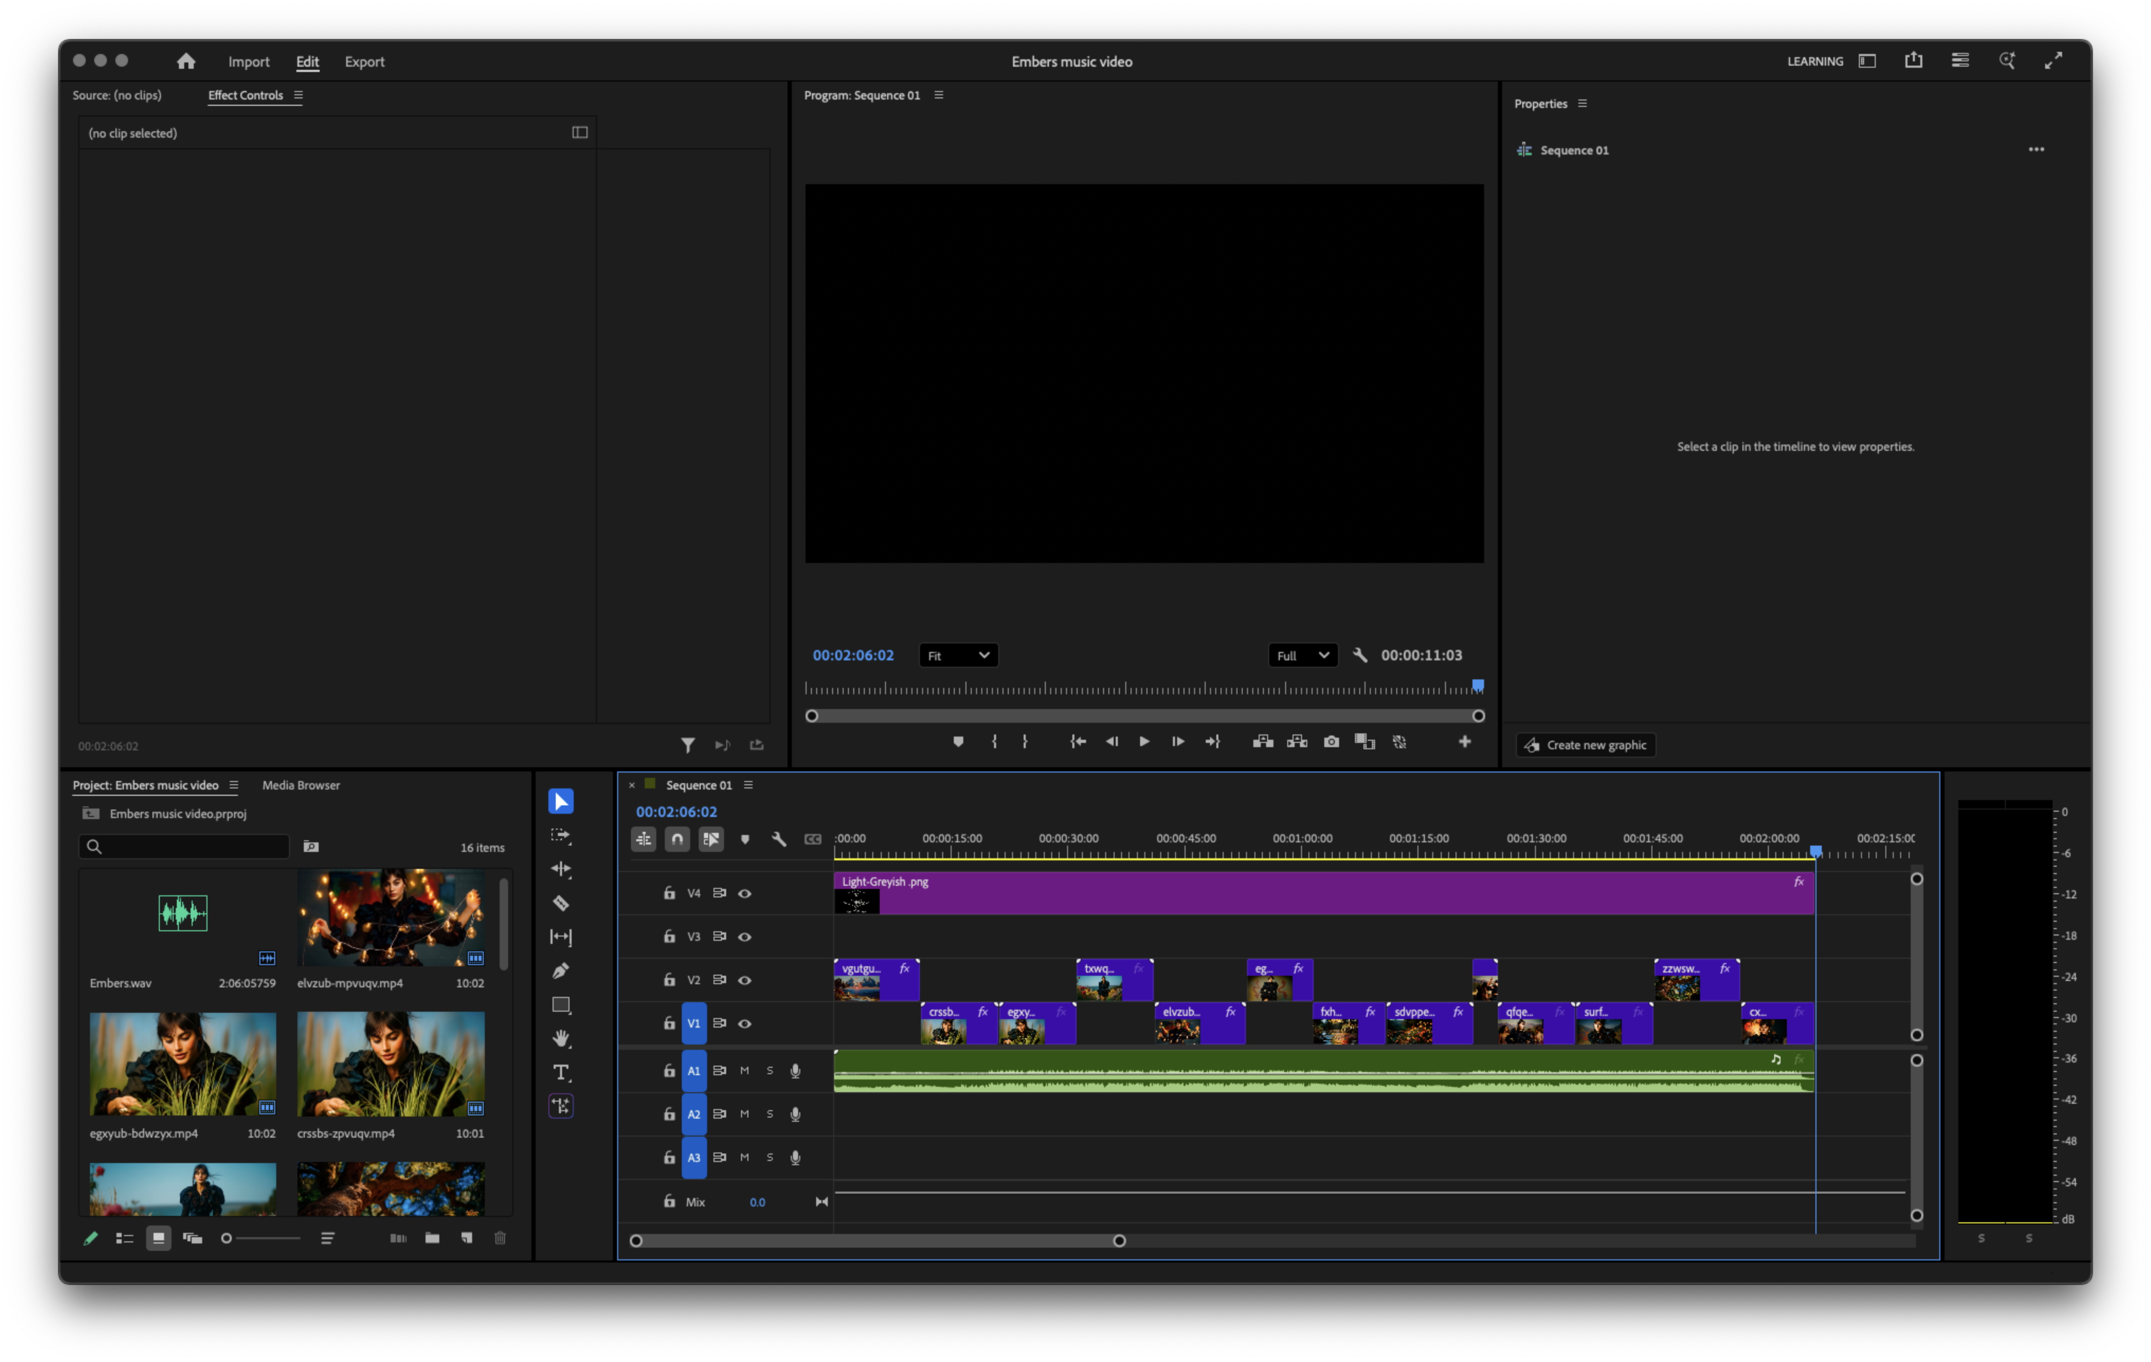Hide track V4 with its eye icon
This screenshot has width=2151, height=1362.
pyautogui.click(x=744, y=893)
